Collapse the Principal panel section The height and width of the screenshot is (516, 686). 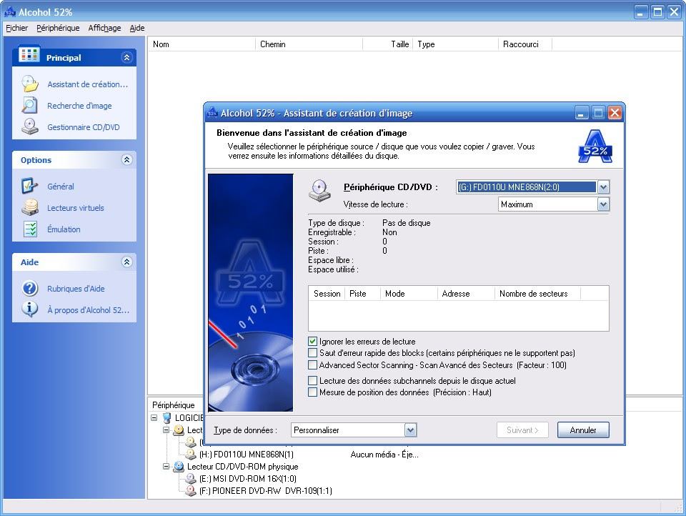pyautogui.click(x=126, y=58)
